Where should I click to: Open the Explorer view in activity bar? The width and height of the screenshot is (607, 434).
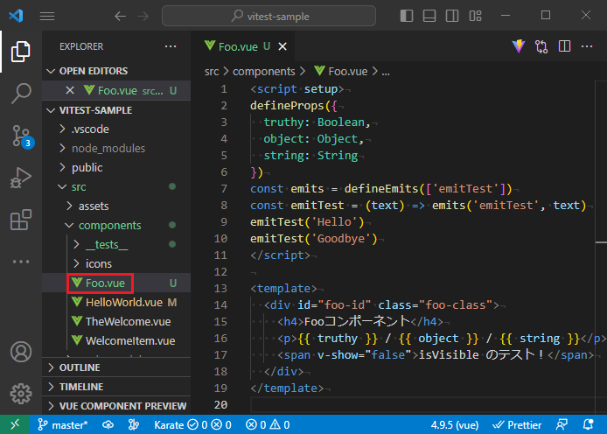(x=20, y=52)
